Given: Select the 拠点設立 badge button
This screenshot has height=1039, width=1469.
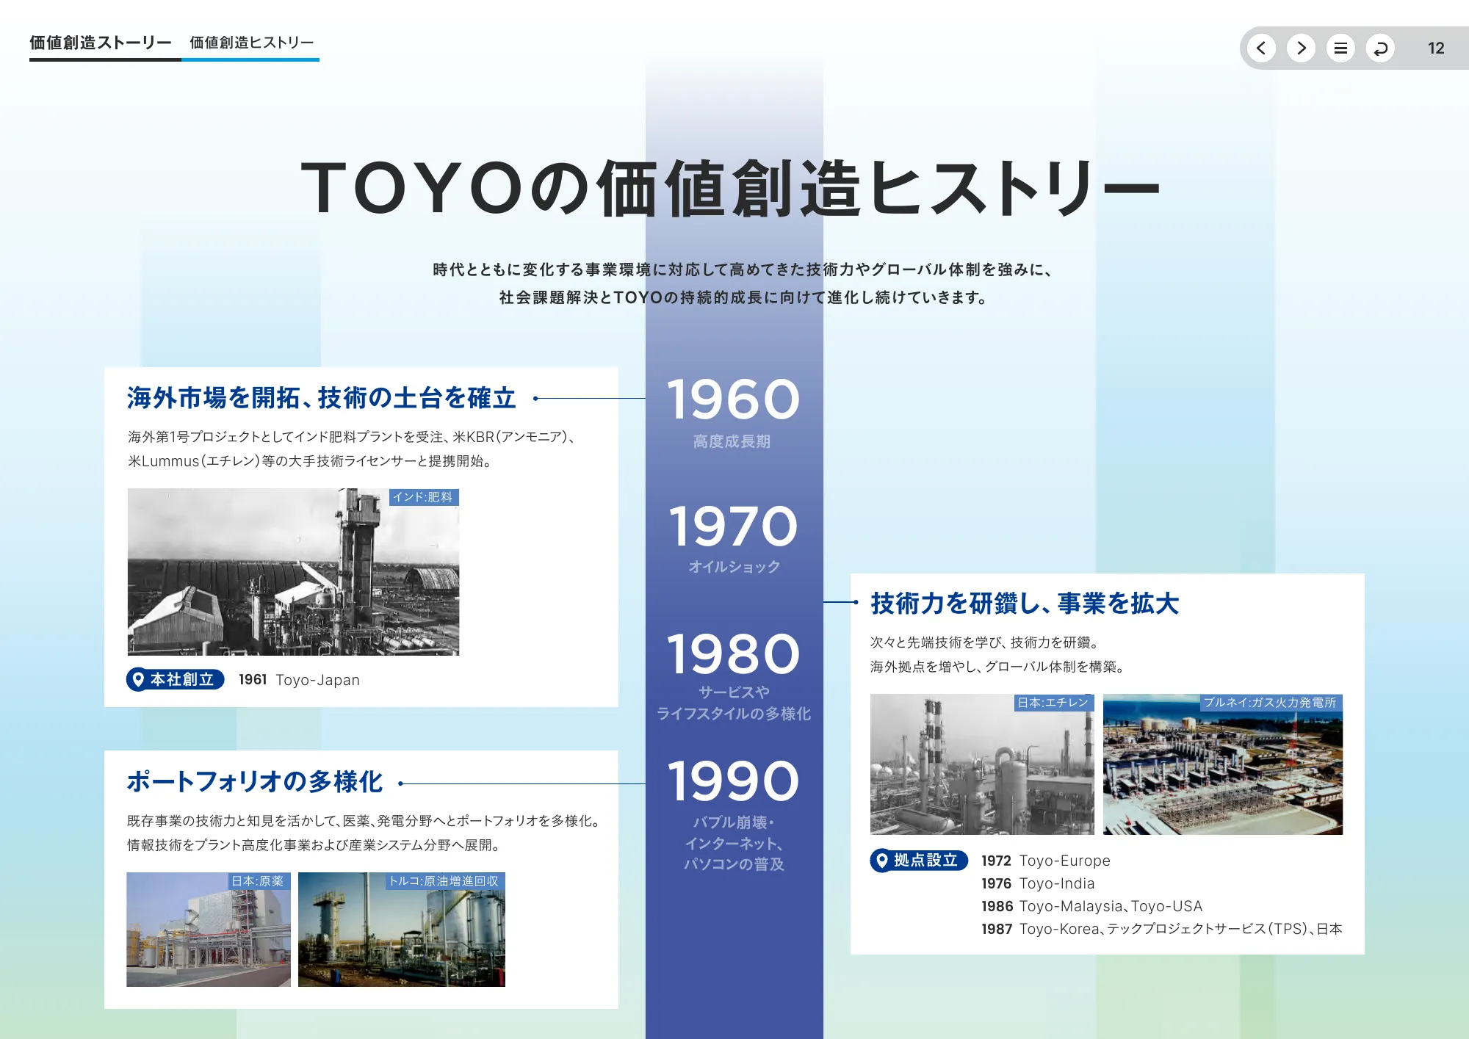Looking at the screenshot, I should point(918,861).
